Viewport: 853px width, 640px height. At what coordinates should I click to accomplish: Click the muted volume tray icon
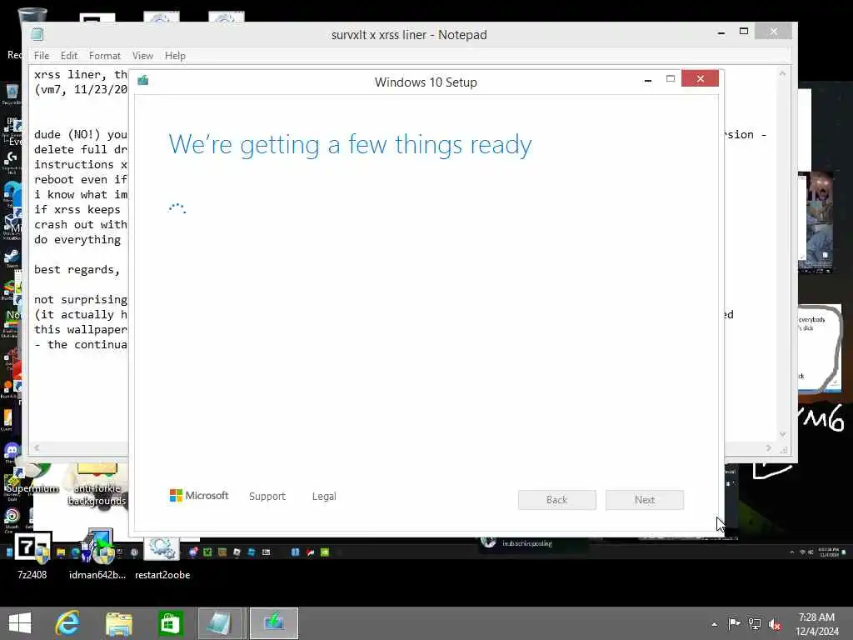coord(775,624)
